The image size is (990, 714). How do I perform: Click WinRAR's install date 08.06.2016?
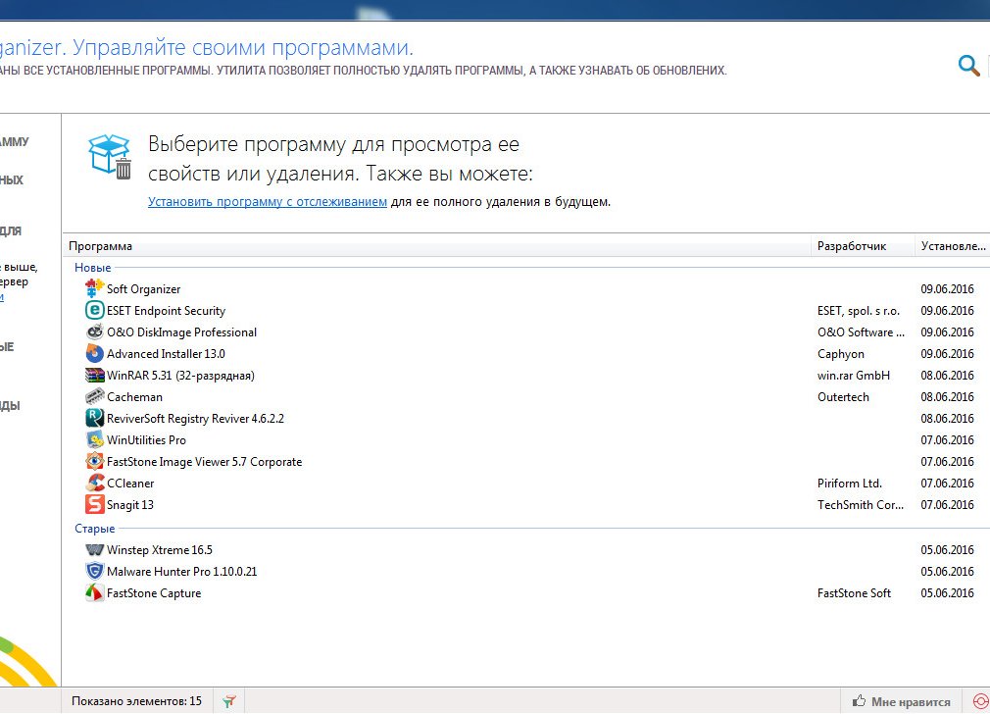coord(947,376)
